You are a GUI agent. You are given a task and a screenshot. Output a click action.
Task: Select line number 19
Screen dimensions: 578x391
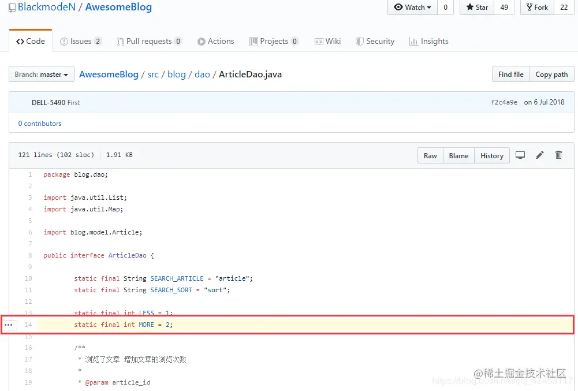click(x=28, y=382)
